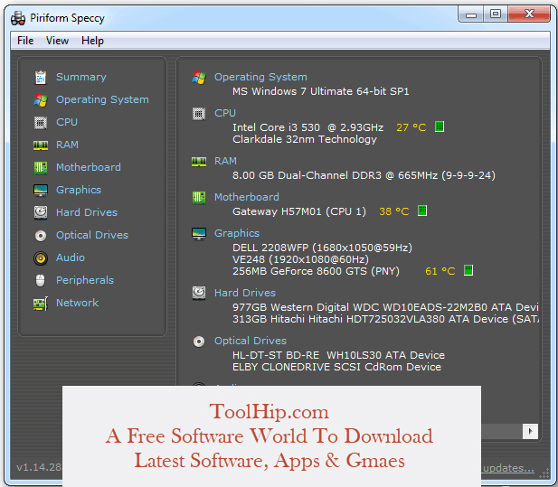Open the File menu
The width and height of the screenshot is (558, 487).
pyautogui.click(x=25, y=41)
